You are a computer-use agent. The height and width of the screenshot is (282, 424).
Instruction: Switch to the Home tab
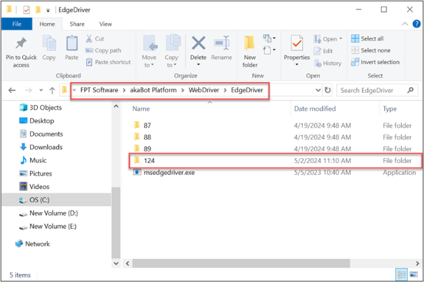coord(47,24)
